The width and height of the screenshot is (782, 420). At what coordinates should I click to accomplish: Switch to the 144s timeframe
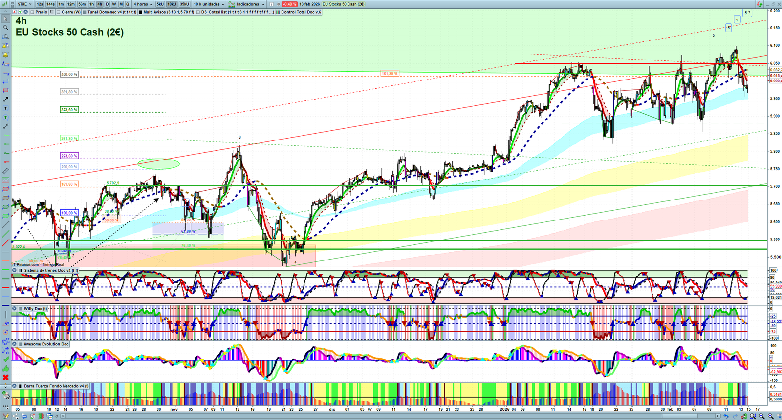coord(51,4)
